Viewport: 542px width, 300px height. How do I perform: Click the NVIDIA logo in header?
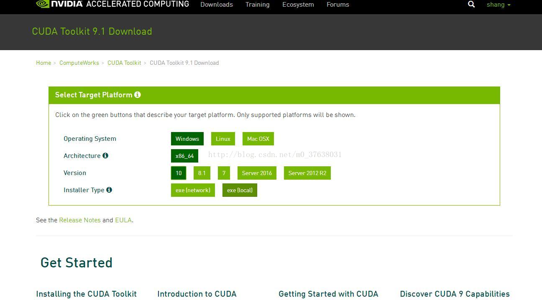coord(59,4)
